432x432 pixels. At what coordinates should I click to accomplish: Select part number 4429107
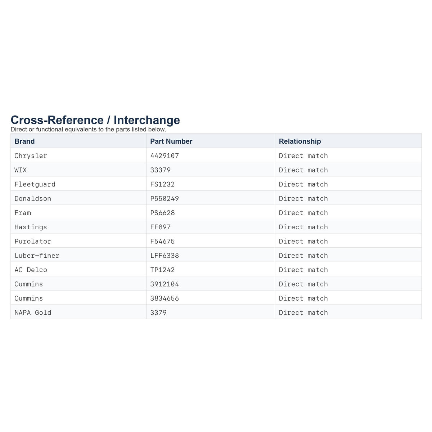(165, 156)
